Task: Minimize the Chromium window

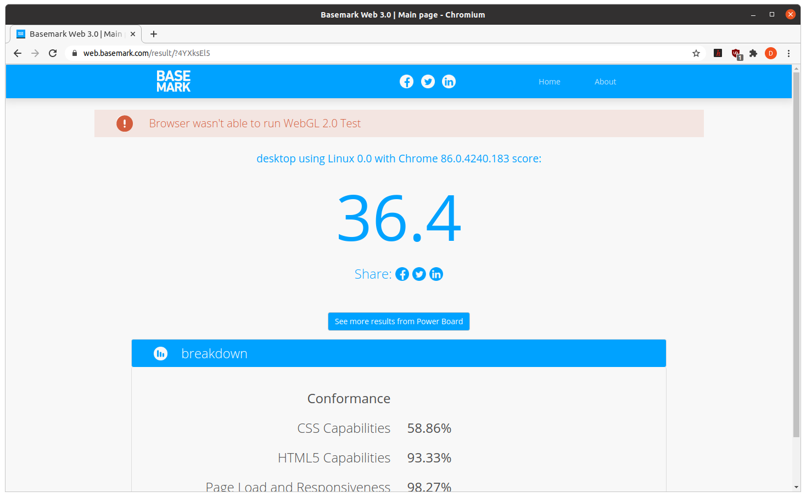Action: click(x=753, y=15)
